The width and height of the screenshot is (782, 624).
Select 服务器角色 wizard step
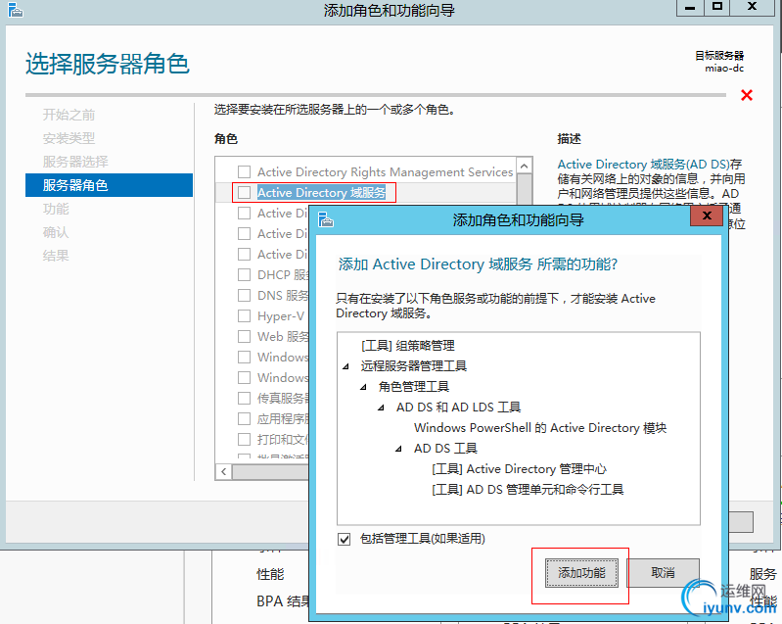(109, 185)
